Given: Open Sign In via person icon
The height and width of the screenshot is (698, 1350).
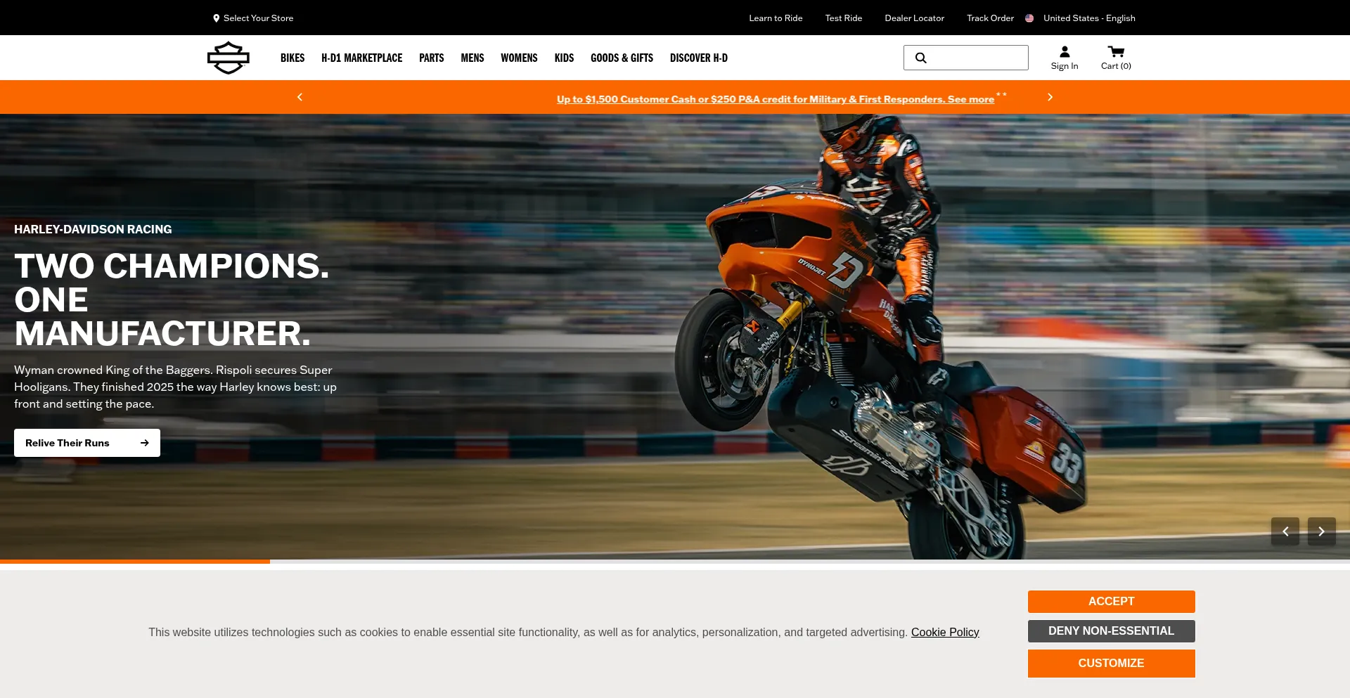Looking at the screenshot, I should tap(1064, 52).
